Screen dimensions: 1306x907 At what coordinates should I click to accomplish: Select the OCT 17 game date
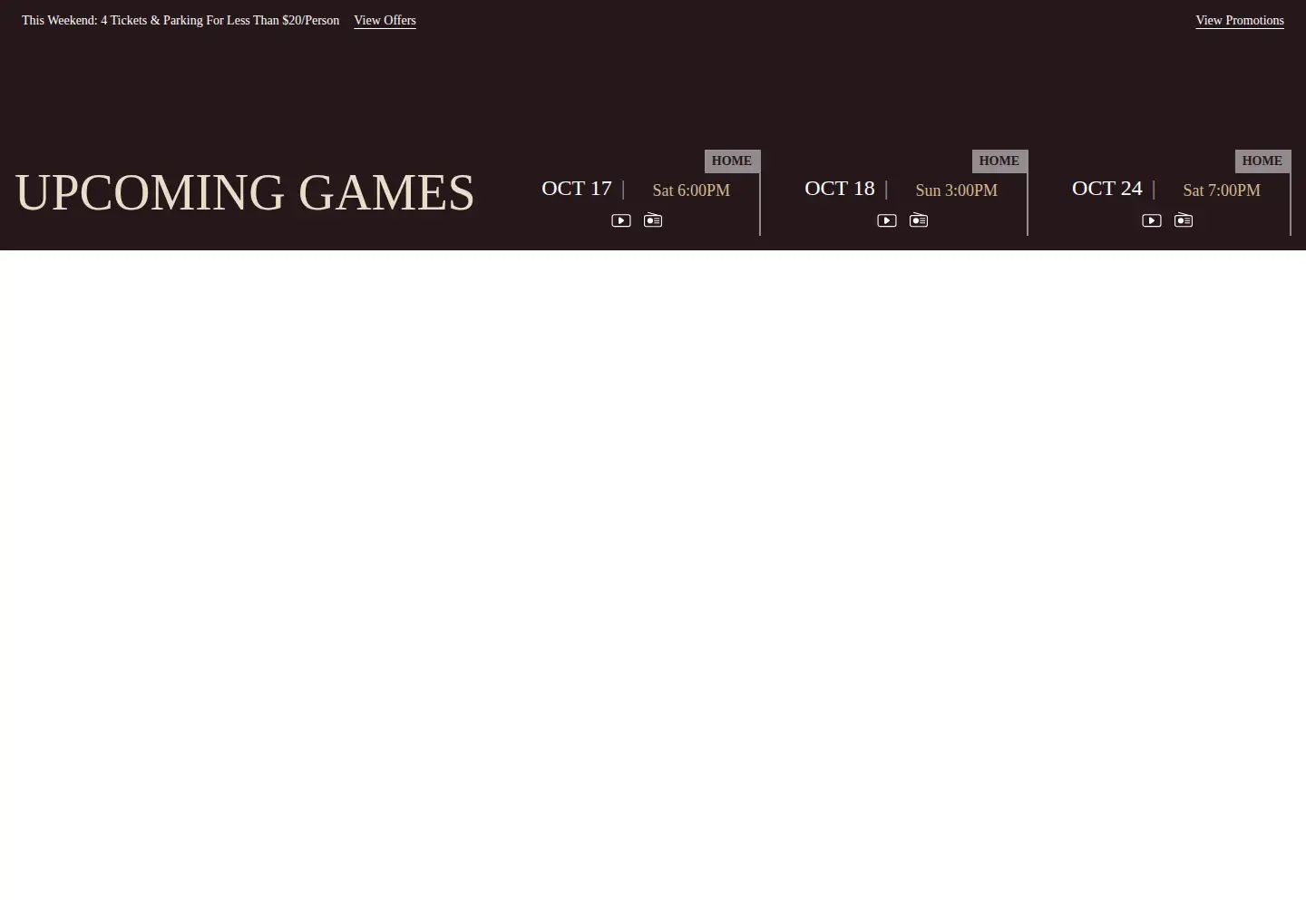click(x=577, y=189)
